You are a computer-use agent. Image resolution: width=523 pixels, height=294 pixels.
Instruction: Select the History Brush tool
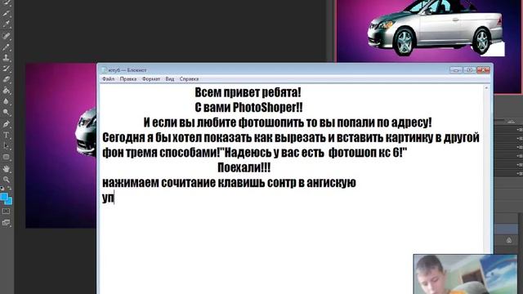click(6, 69)
